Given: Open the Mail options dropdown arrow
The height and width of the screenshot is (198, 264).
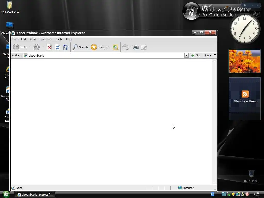Looking at the screenshot, I should pos(130,47).
